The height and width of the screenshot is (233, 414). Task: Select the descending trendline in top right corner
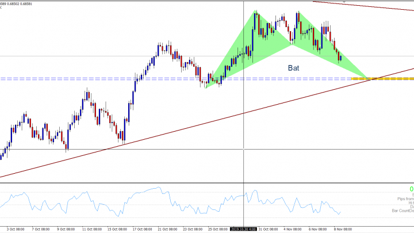[x=374, y=7]
